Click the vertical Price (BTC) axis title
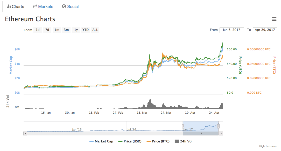 (x=274, y=65)
